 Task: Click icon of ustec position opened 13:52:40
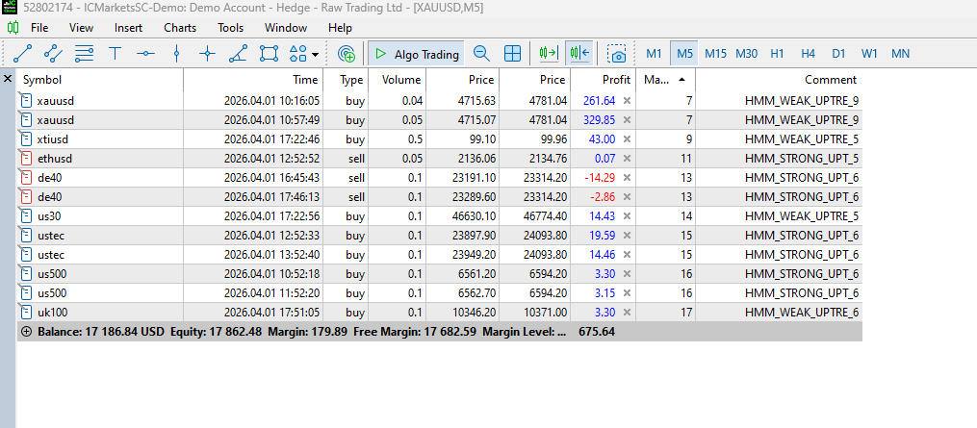click(x=26, y=255)
